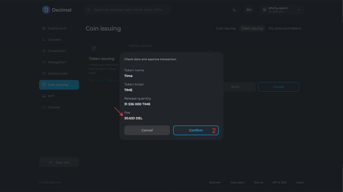The width and height of the screenshot is (343, 192).
Task: Click the NFT image icon
Action: pyautogui.click(x=44, y=96)
